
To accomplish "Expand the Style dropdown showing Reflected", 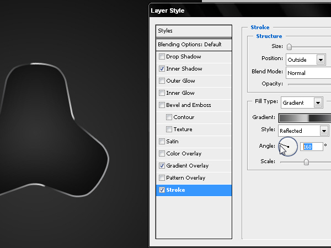I will [x=303, y=131].
